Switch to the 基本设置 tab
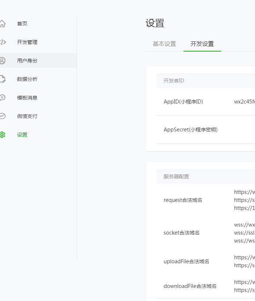Viewport: 255px width, 301px height. click(x=164, y=44)
